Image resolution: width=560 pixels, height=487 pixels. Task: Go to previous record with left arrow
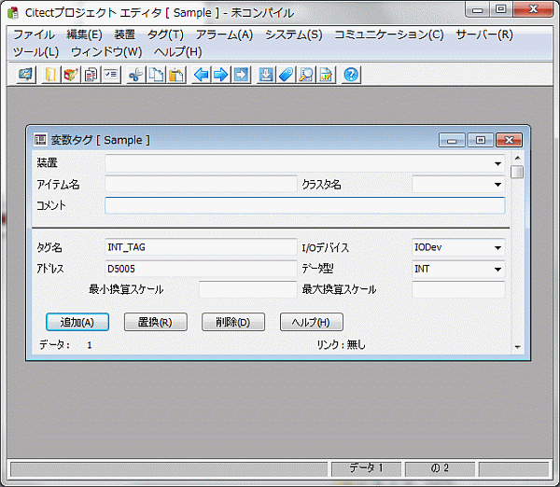click(x=202, y=75)
